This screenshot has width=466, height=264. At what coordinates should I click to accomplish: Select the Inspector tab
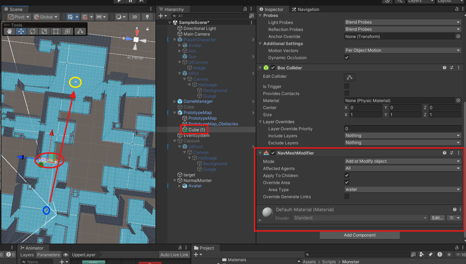tap(271, 10)
